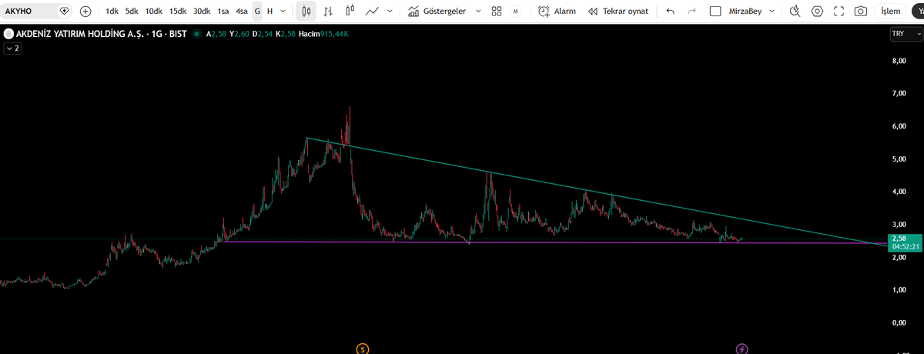Screen dimensions: 924x354
Task: Click the D2,54 low value in legend
Action: [263, 34]
